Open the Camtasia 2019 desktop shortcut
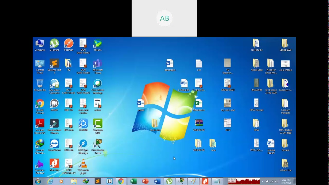Image resolution: width=329 pixels, height=185 pixels. [x=98, y=127]
